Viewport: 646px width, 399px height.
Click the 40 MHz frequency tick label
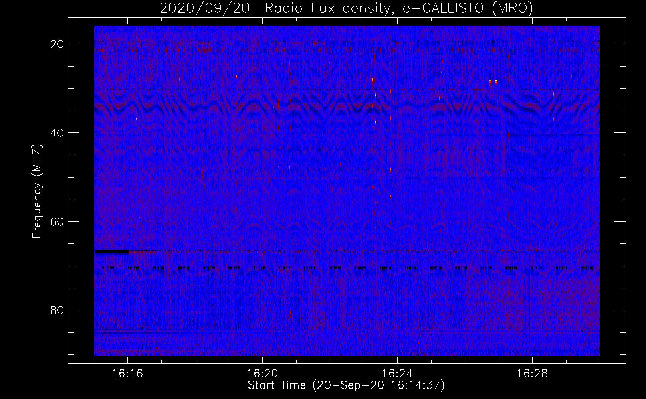(x=57, y=133)
